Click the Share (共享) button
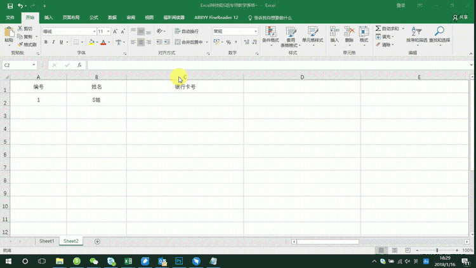The height and width of the screenshot is (268, 476). 463,18
